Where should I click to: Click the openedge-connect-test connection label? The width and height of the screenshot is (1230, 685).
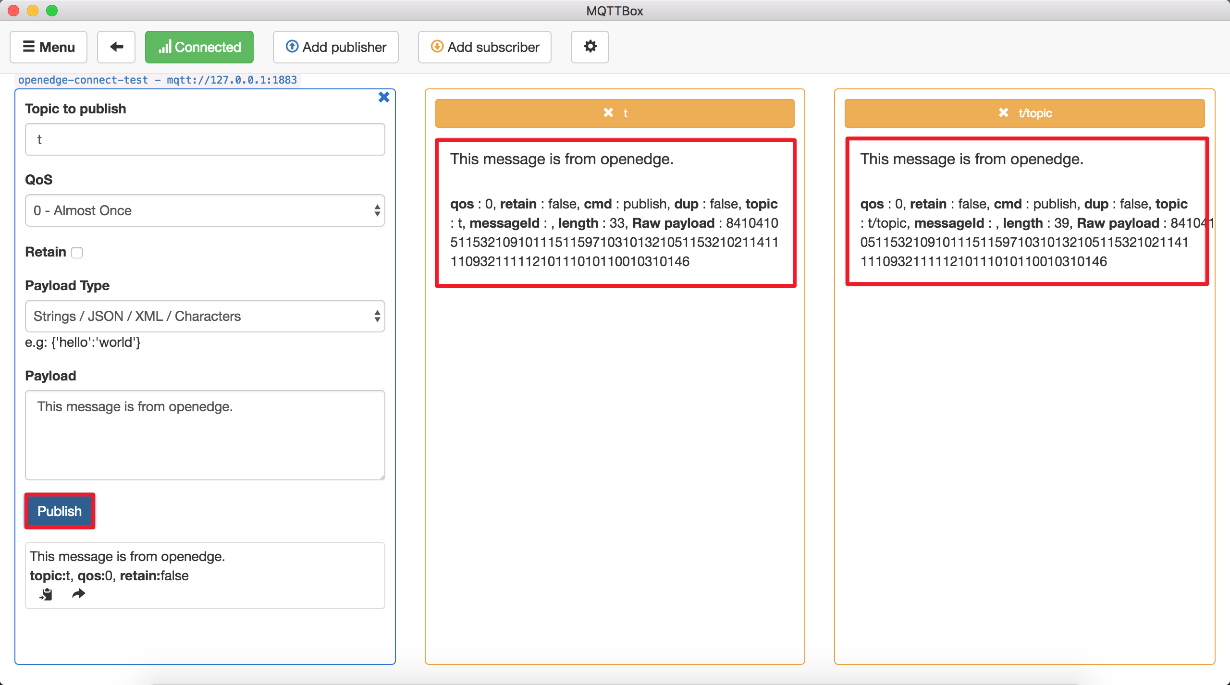(158, 80)
